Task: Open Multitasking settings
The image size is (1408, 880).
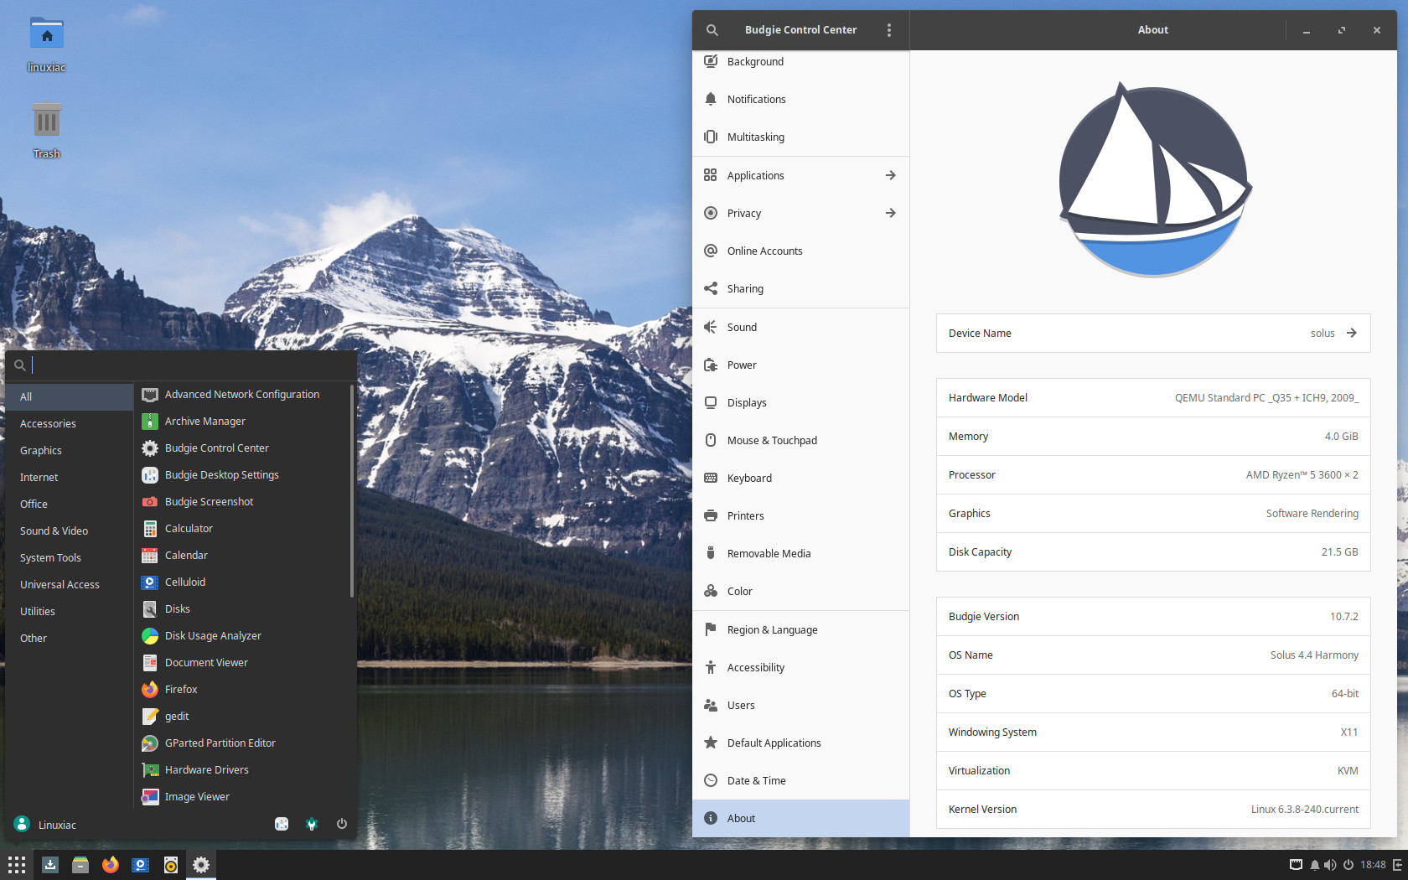Action: (800, 137)
